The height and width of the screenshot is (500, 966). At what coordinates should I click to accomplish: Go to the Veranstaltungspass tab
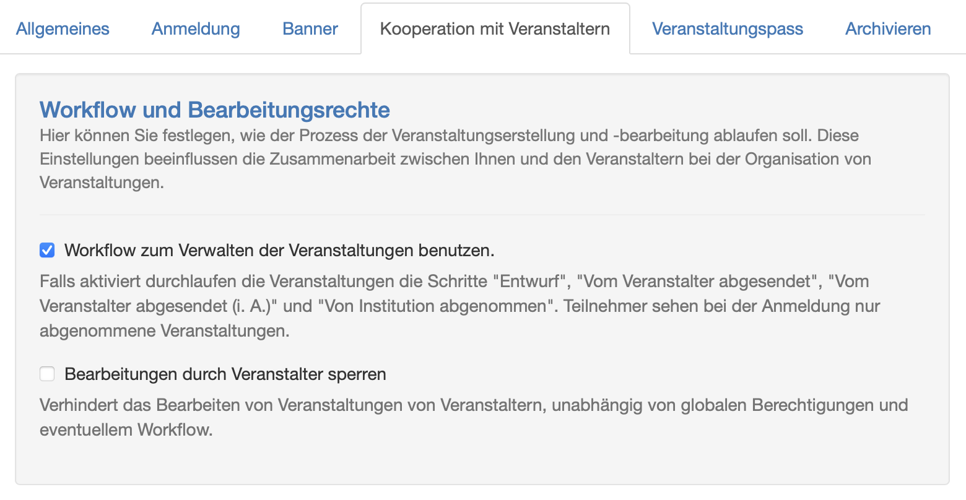click(x=728, y=29)
